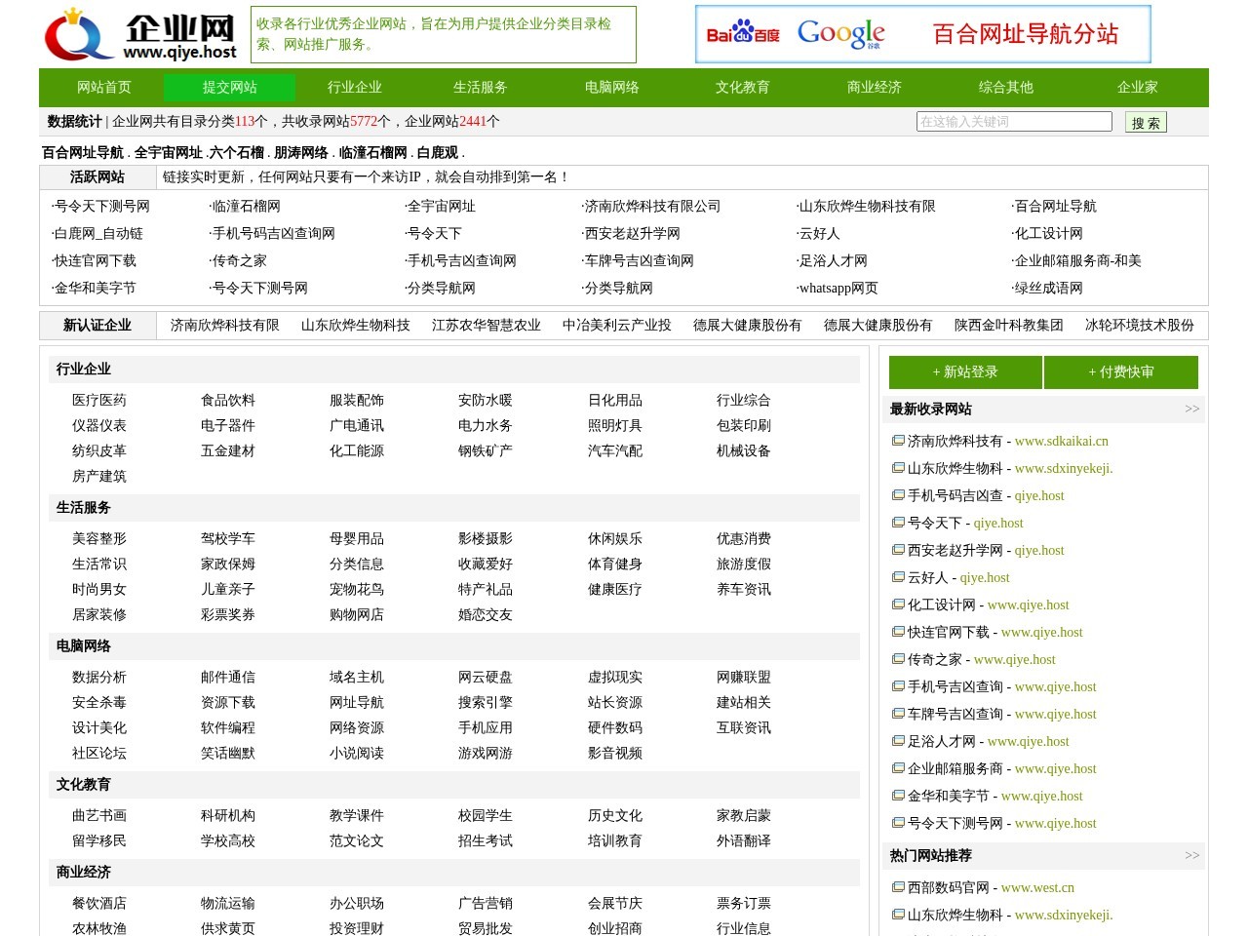Click the + 付费快审 button
This screenshot has width=1248, height=936.
[1120, 372]
